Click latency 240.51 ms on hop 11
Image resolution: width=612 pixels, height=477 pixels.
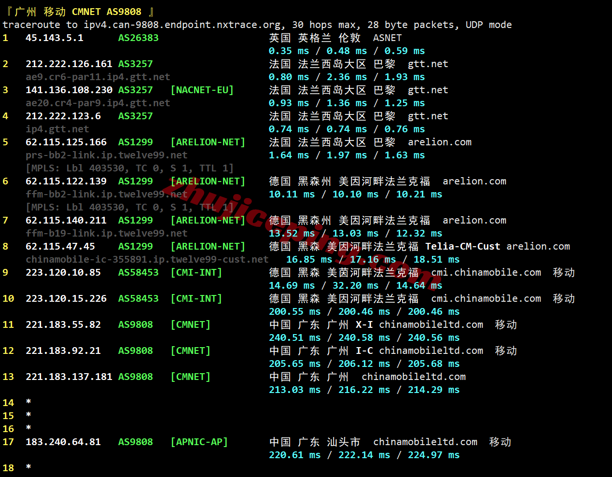point(295,337)
